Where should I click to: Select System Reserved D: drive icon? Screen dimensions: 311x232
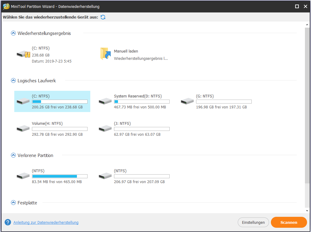(x=105, y=101)
